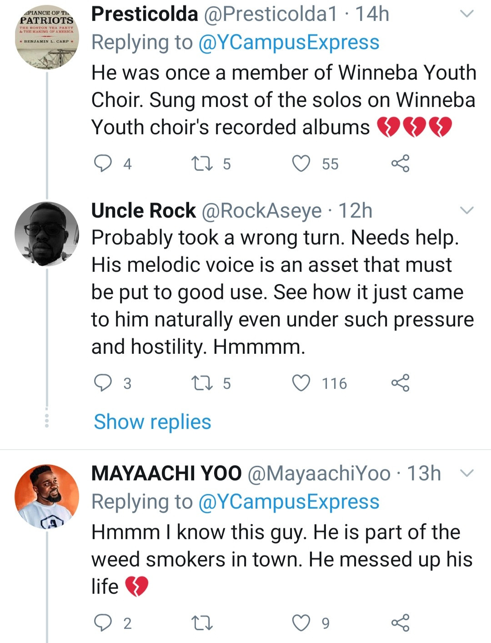Share Uncle Rock's tweet
The width and height of the screenshot is (491, 643).
(400, 383)
